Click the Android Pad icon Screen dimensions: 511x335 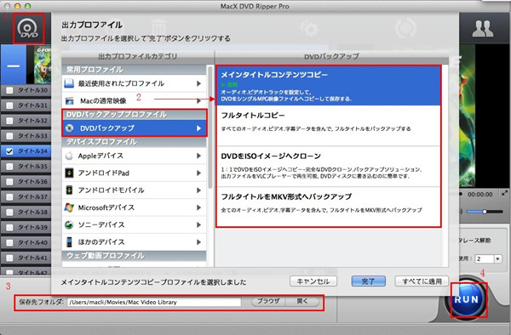tap(69, 173)
